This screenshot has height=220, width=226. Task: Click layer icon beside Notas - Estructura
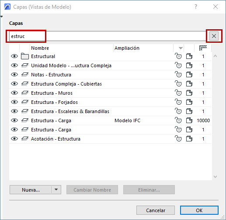25,75
